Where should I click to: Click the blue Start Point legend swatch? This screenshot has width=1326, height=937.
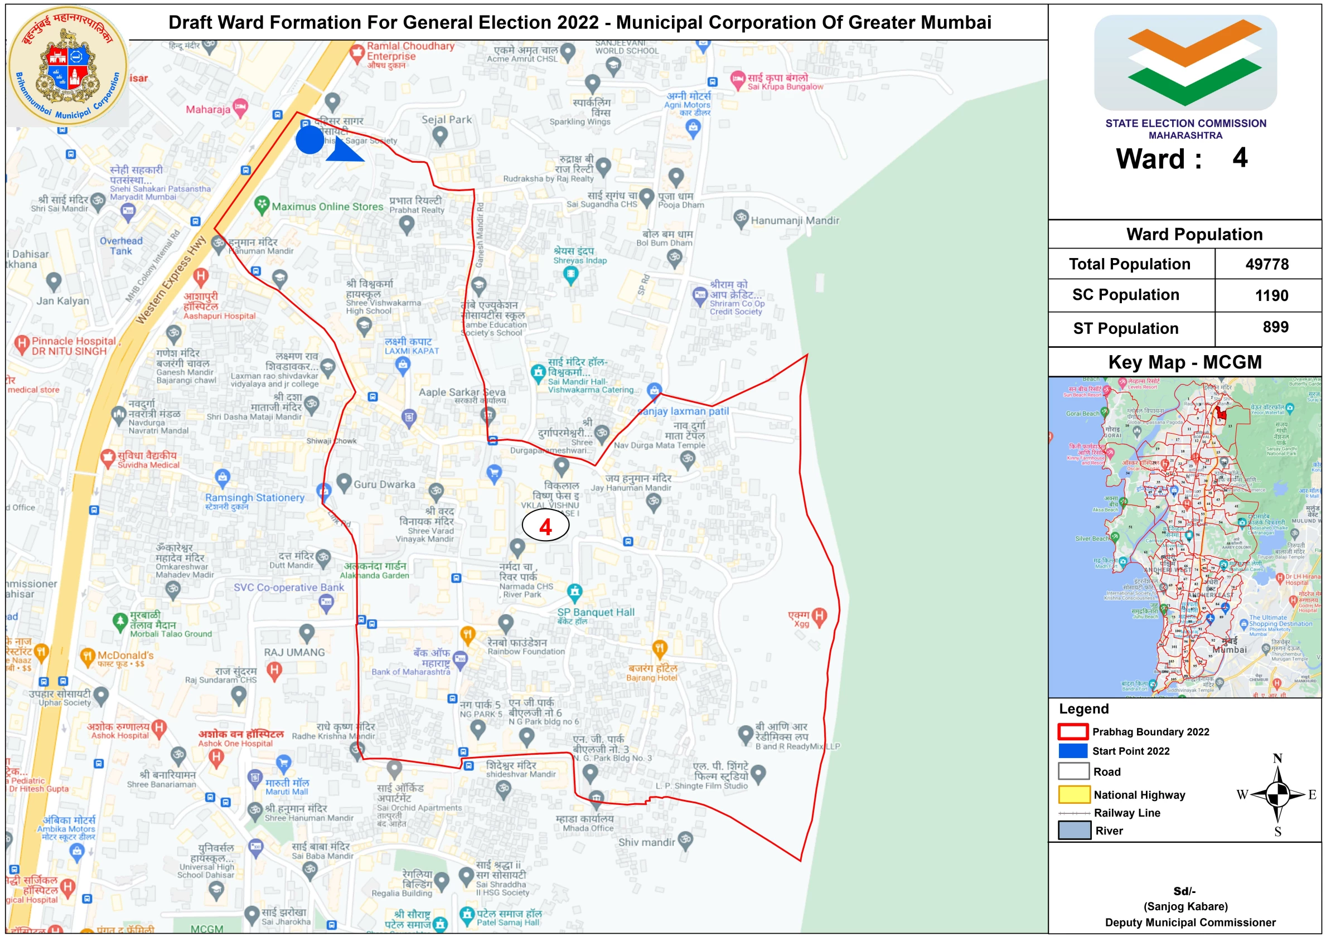pyautogui.click(x=1073, y=750)
